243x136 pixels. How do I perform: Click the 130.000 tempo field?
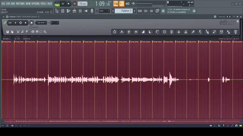(82, 4)
